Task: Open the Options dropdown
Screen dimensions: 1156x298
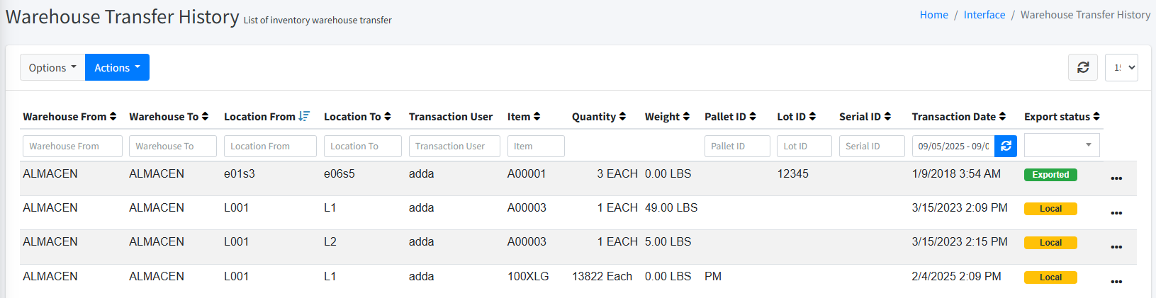Action: pyautogui.click(x=52, y=67)
